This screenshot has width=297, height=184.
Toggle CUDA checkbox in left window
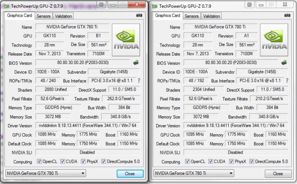pyautogui.click(x=62, y=161)
